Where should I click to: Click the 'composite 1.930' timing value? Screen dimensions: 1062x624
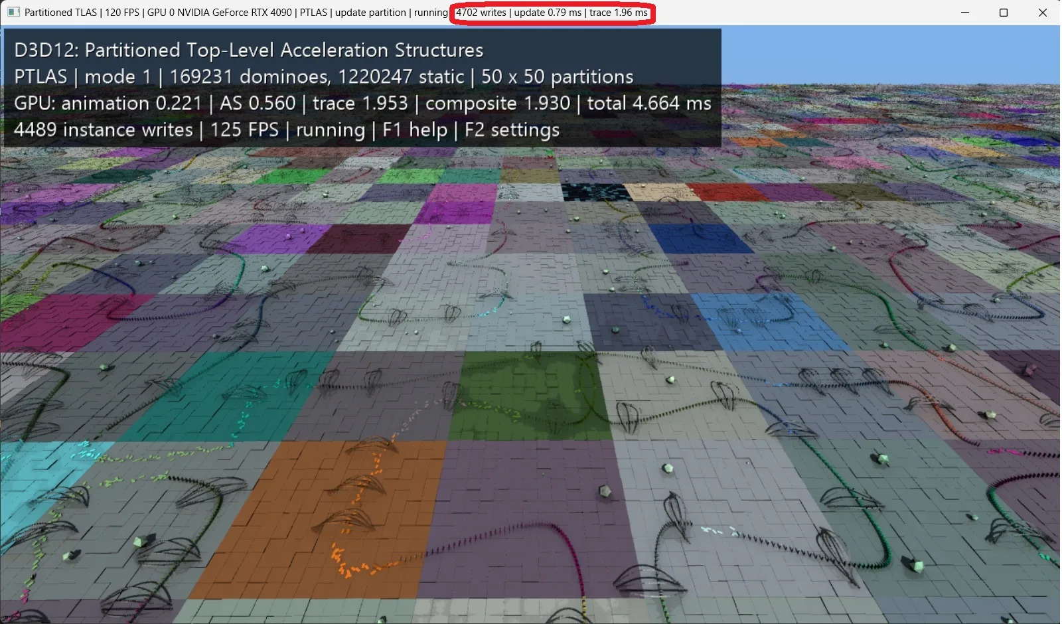498,104
